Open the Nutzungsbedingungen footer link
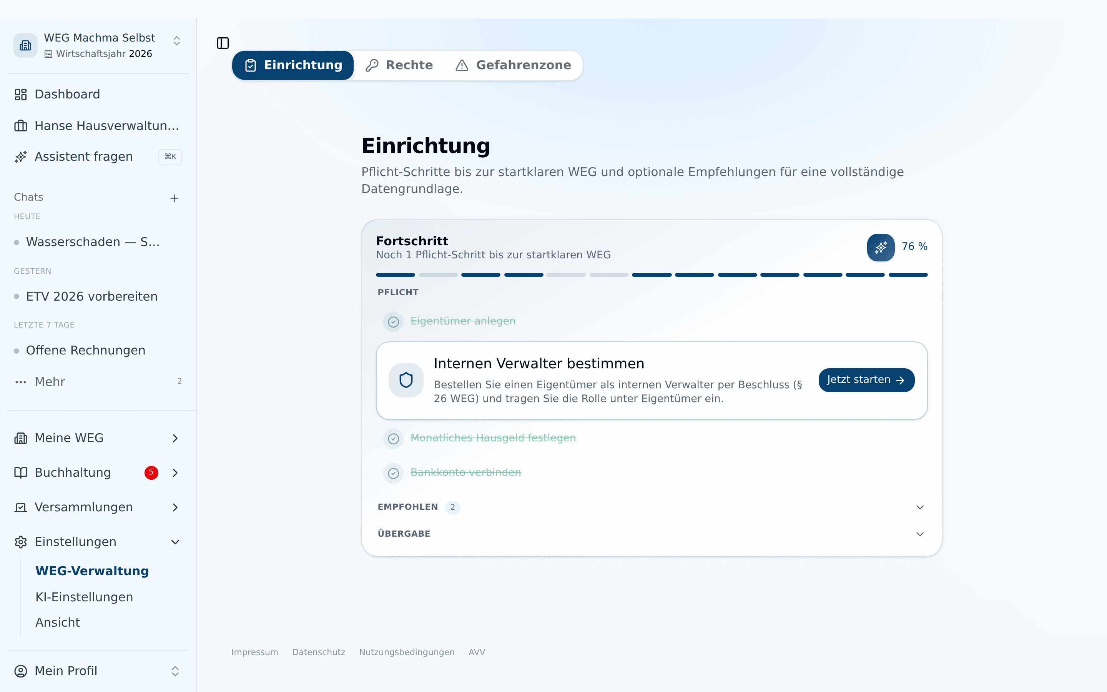The width and height of the screenshot is (1107, 692). click(407, 652)
